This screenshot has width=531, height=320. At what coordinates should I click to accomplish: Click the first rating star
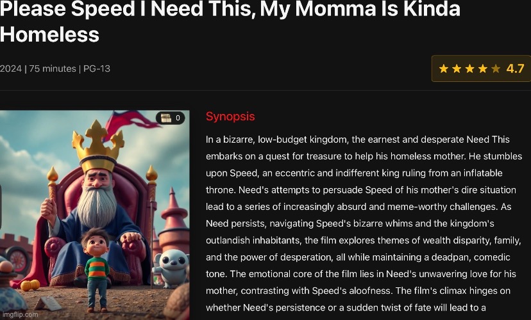(444, 69)
